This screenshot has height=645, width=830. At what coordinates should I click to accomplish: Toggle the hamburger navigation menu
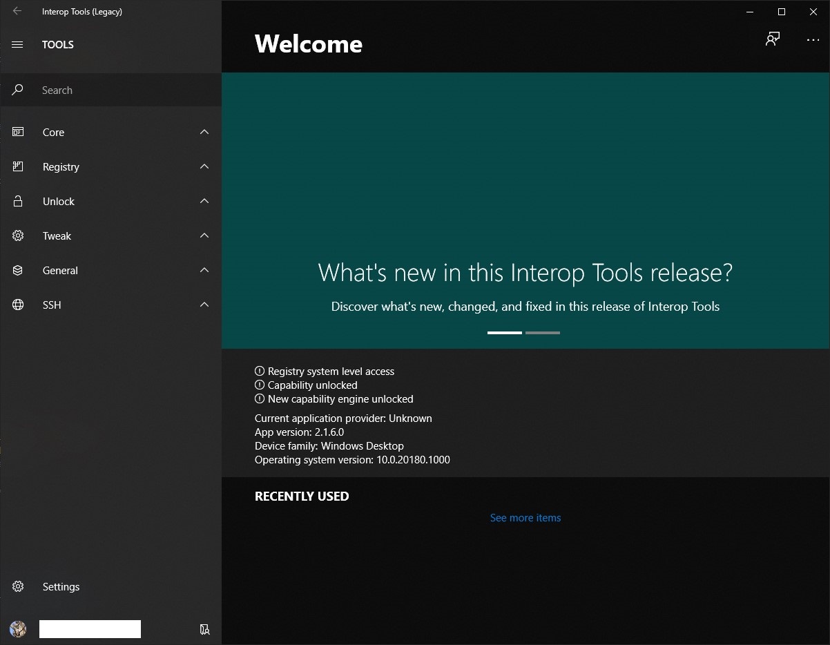pos(18,45)
